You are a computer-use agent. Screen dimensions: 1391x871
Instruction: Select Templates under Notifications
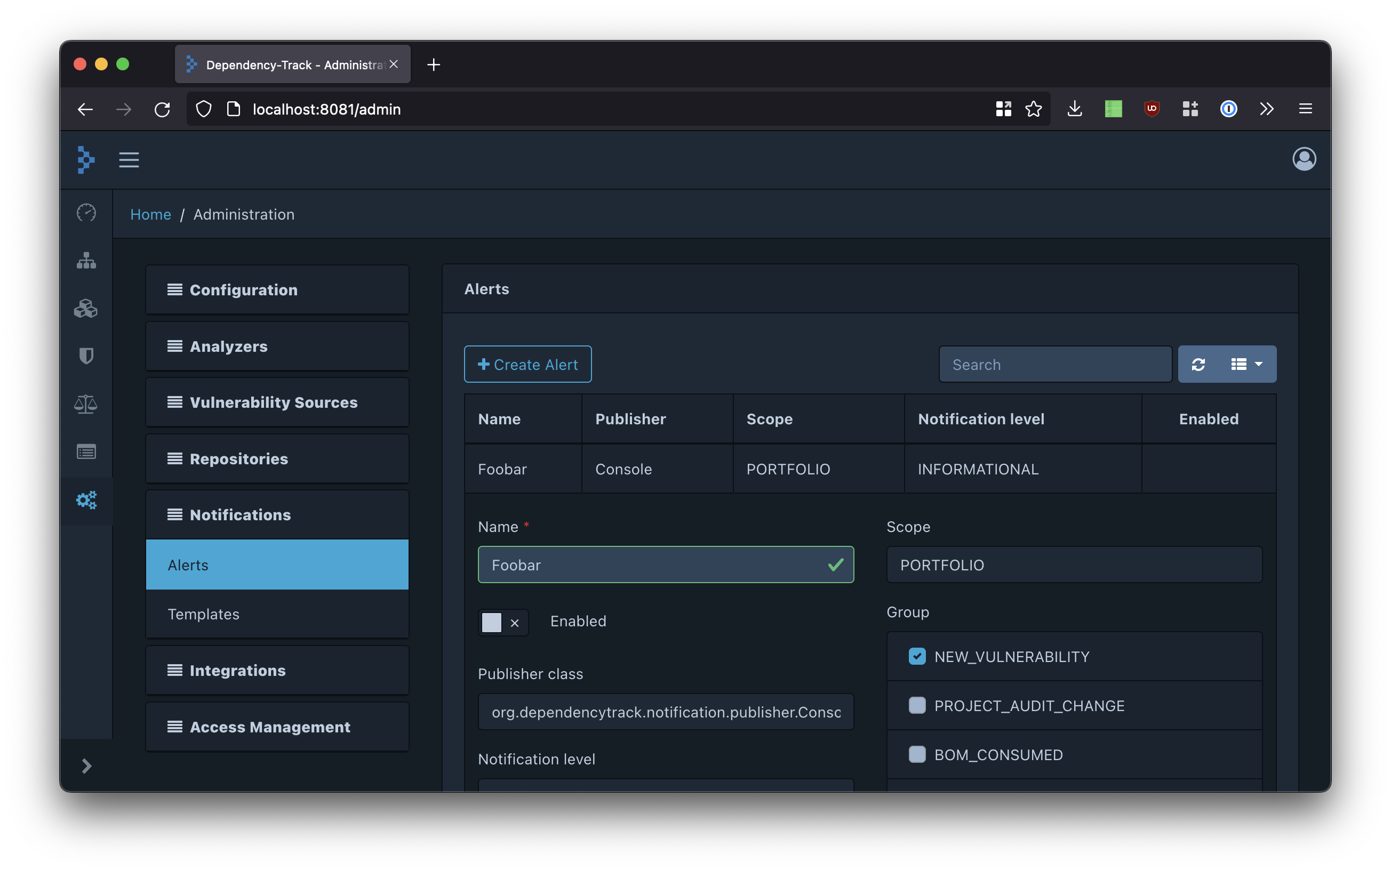pos(203,614)
